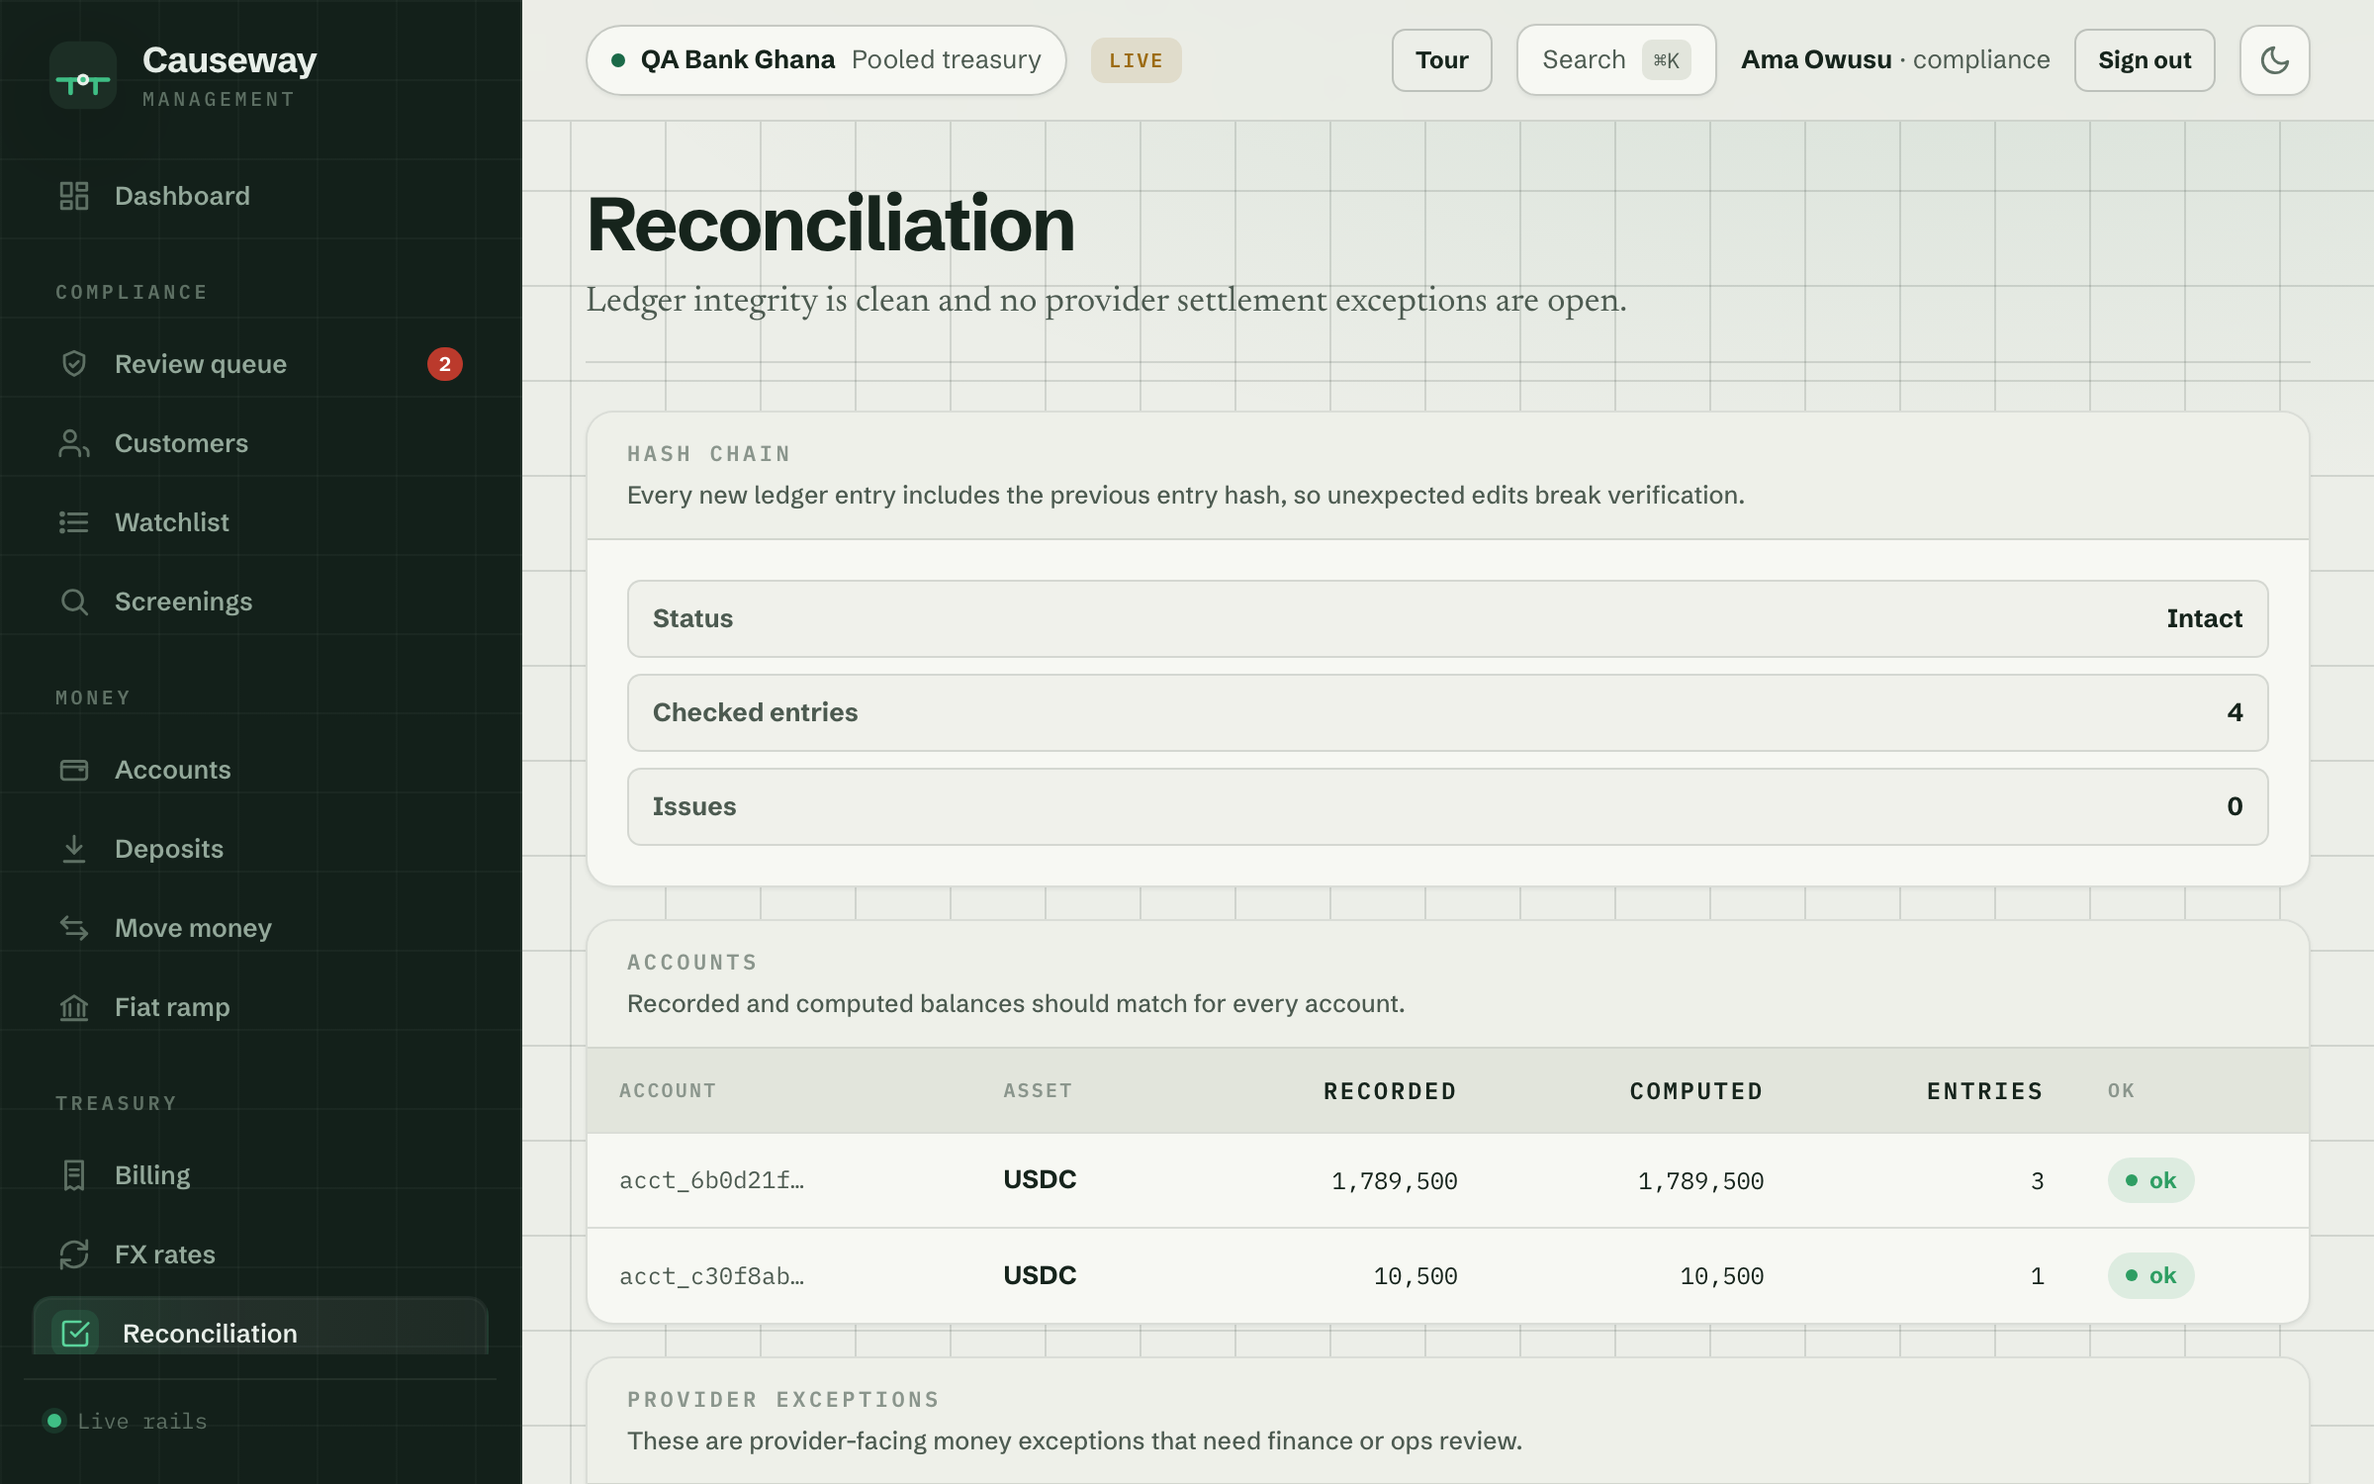Click the Watchlist list icon
This screenshot has height=1484, width=2374.
pyautogui.click(x=74, y=522)
